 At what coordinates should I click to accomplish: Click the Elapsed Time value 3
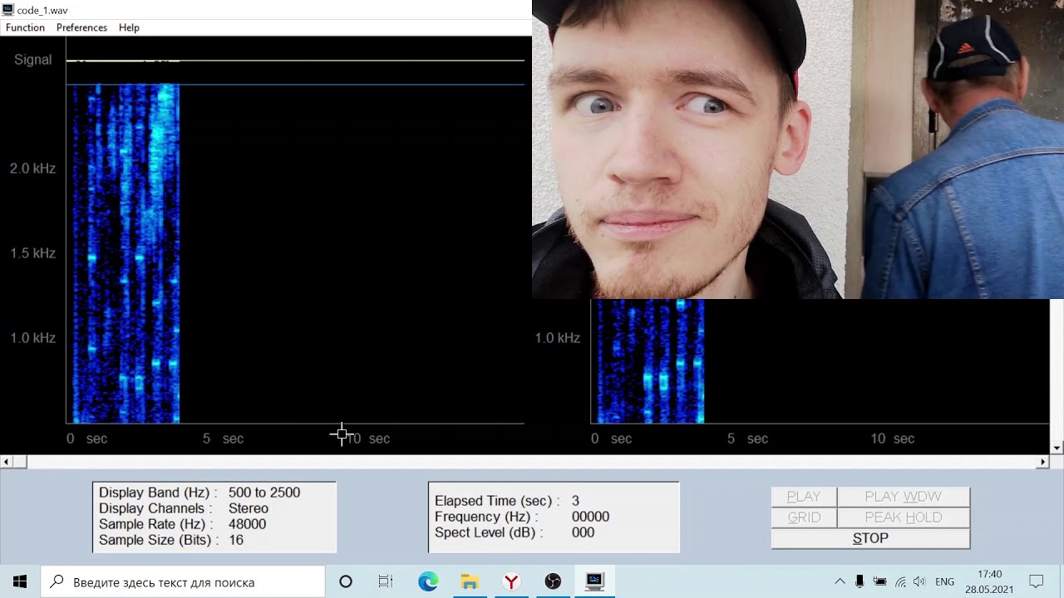(575, 501)
